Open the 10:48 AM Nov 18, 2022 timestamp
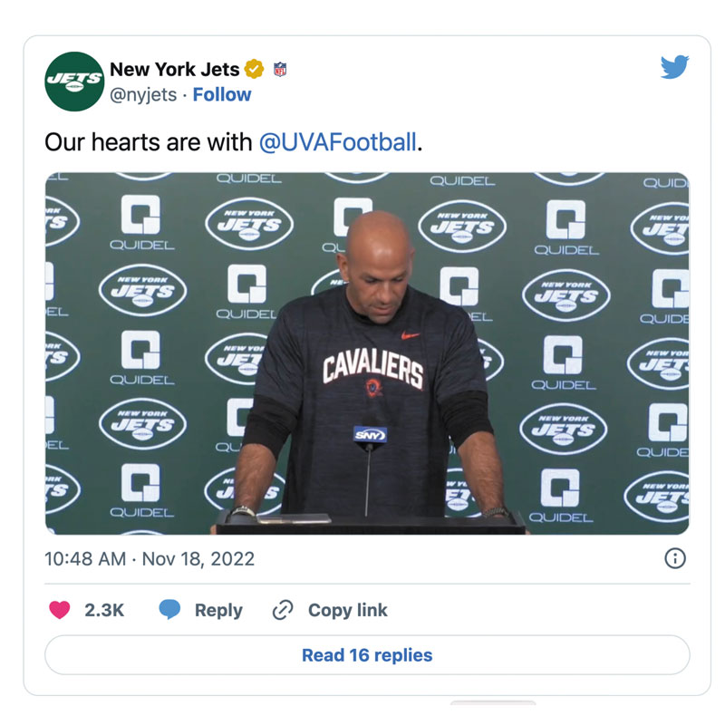The height and width of the screenshot is (725, 725). tap(150, 558)
